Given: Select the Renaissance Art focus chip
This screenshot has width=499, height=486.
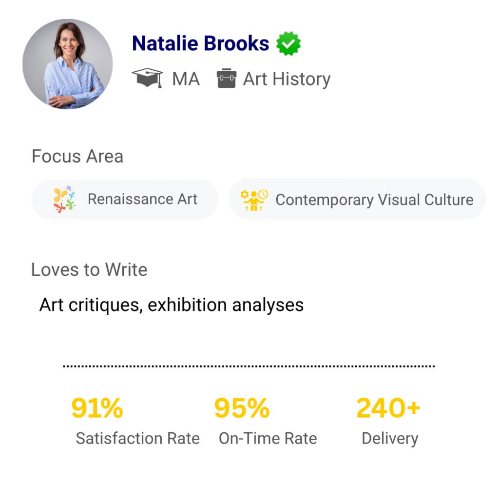Looking at the screenshot, I should click(125, 199).
